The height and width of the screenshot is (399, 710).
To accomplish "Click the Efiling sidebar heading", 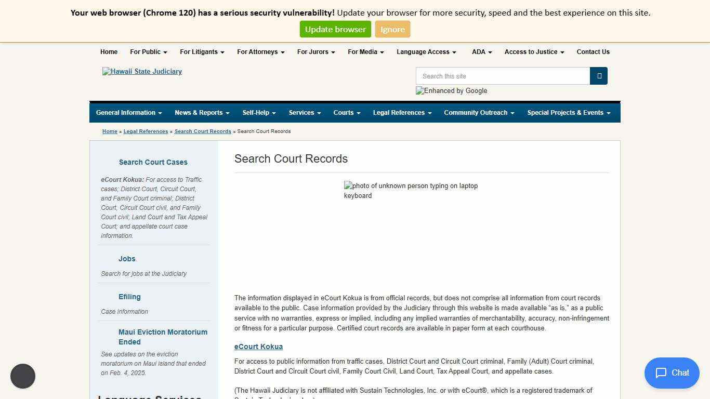I will [x=129, y=297].
